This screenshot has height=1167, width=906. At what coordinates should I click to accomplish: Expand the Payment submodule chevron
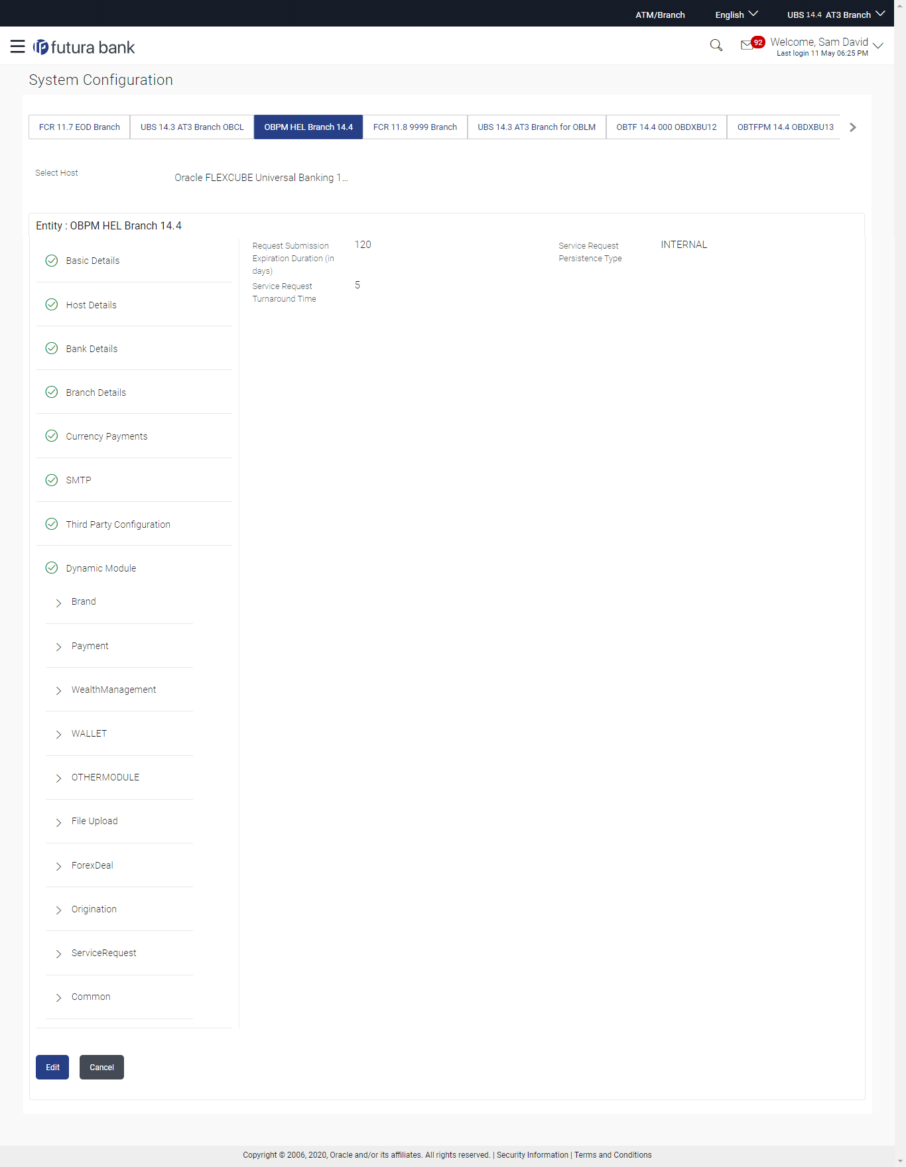[58, 646]
